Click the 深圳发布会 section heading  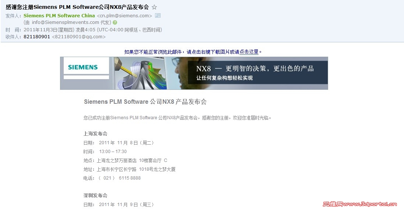95,195
